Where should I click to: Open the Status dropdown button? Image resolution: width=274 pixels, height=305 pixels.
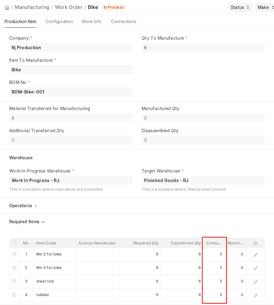pos(240,7)
